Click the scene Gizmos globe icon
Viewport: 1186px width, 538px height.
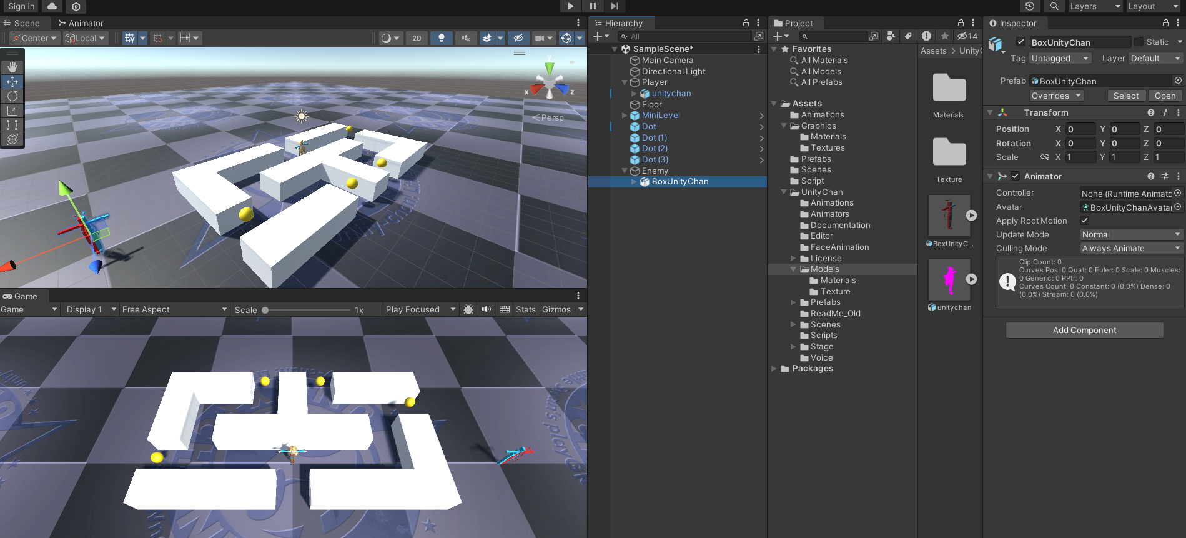pyautogui.click(x=566, y=38)
